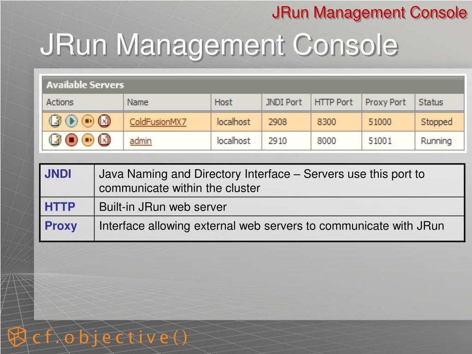472x354 pixels.
Task: Restart the ColdFusionMX7 server icon
Action: [88, 121]
